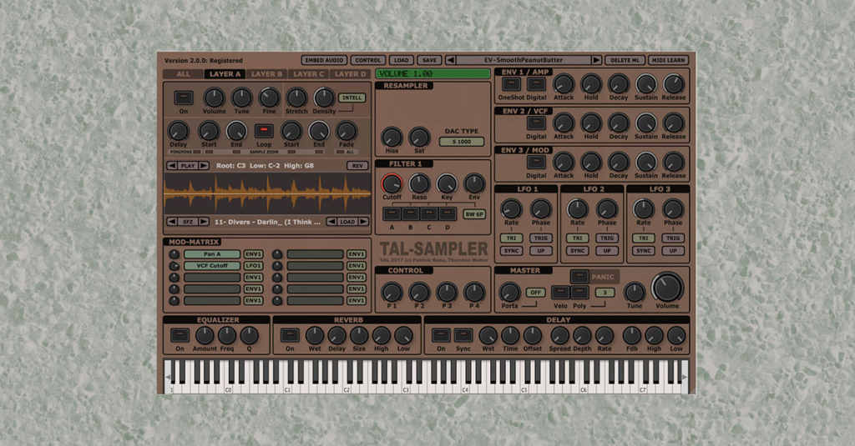Click the Reverb Size knob
This screenshot has height=446, width=855.
(359, 335)
